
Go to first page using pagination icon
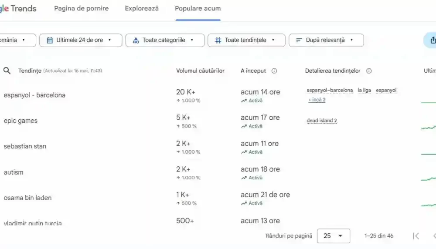click(416, 236)
